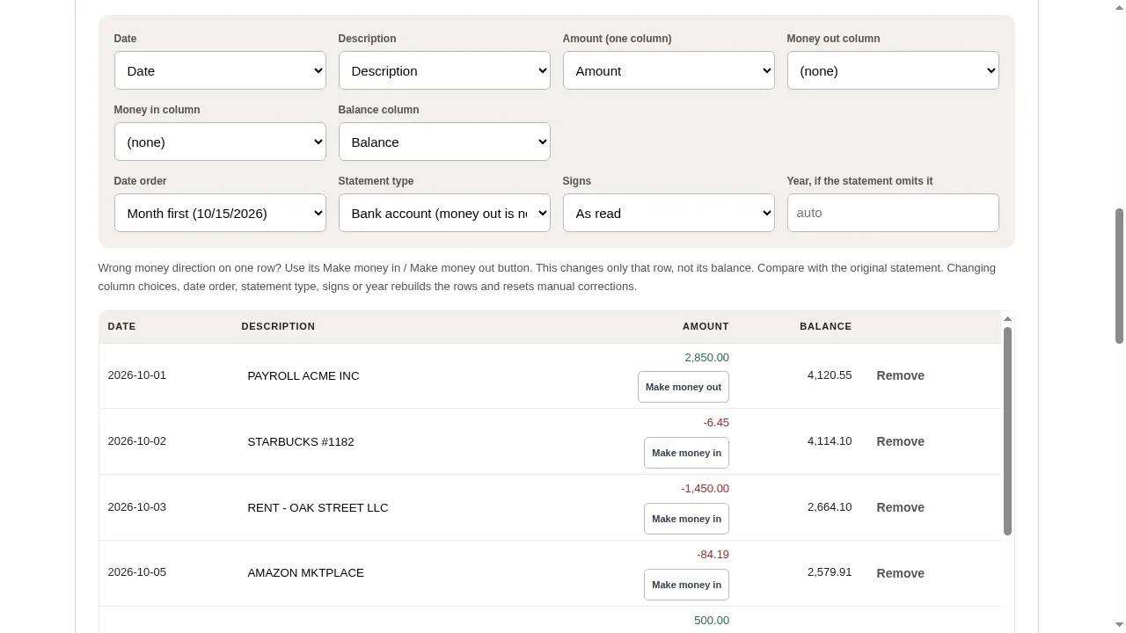The width and height of the screenshot is (1126, 633).
Task: Change the Date order dropdown
Action: point(220,213)
